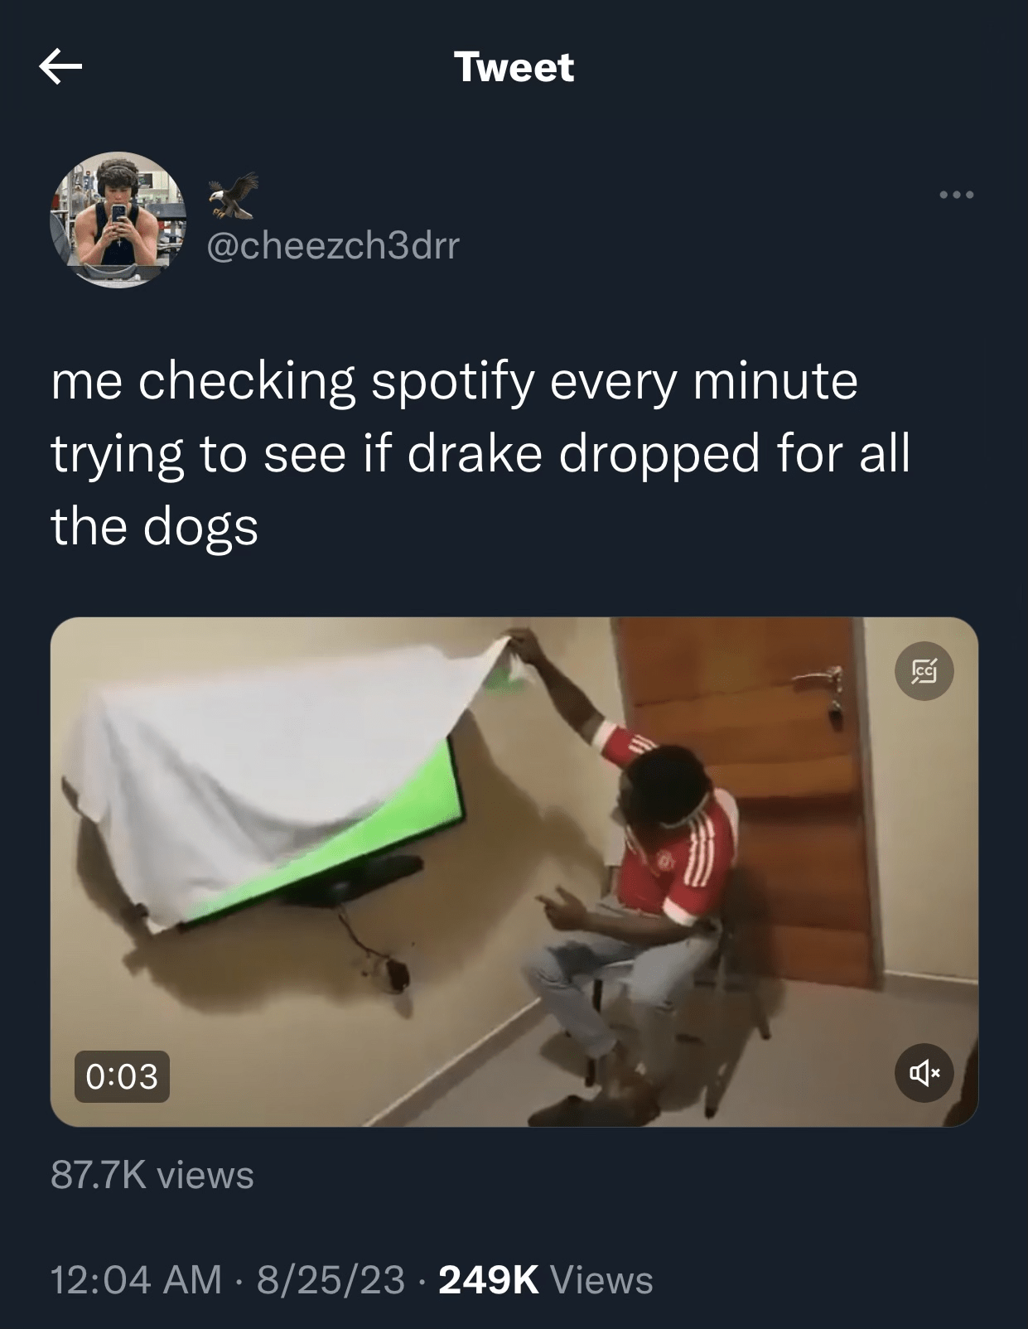Screen dimensions: 1028x1329
Task: Open the gym selfie profile avatar
Action: 118,220
